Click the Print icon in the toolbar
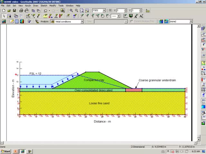The height and width of the screenshot is (154, 206). pos(21,11)
